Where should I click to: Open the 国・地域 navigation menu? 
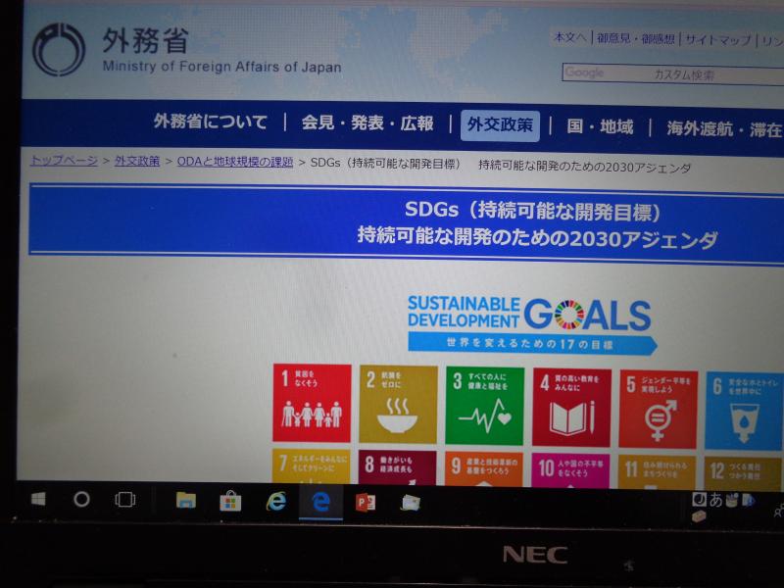pos(600,126)
